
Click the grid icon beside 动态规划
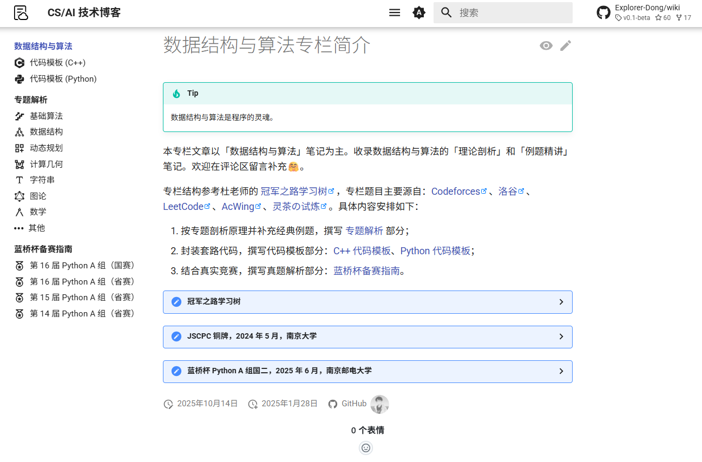tap(19, 147)
